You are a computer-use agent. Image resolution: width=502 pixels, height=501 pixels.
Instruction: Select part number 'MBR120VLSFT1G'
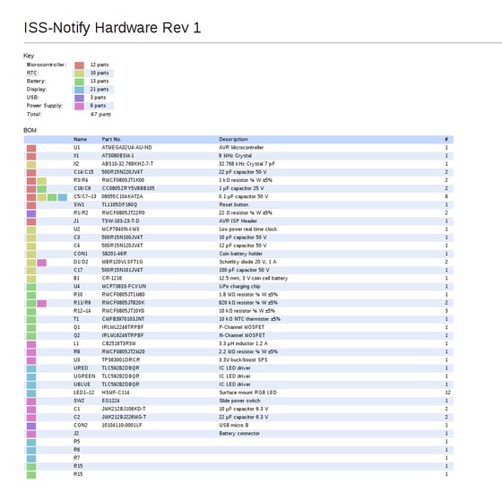pyautogui.click(x=122, y=262)
